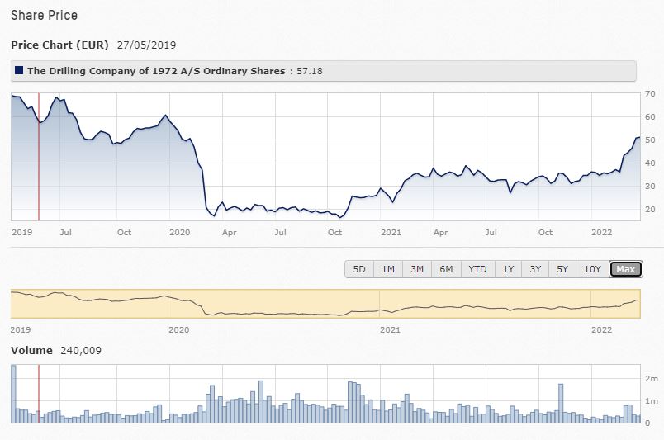
Task: Click the dark blue legend color square
Action: pyautogui.click(x=19, y=71)
